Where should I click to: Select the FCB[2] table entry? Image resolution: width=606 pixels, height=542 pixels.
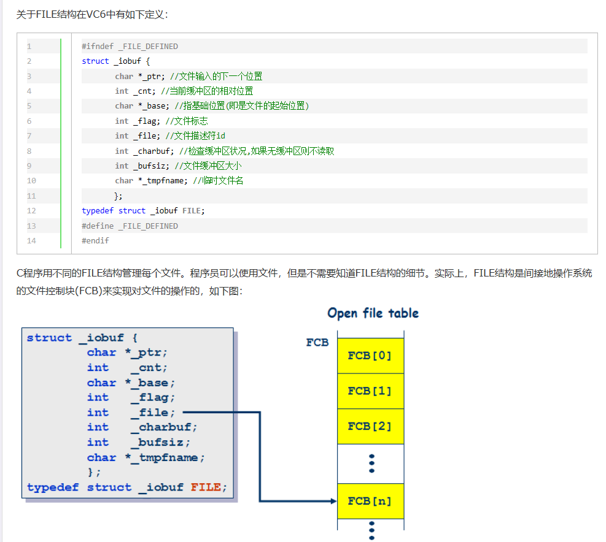370,426
